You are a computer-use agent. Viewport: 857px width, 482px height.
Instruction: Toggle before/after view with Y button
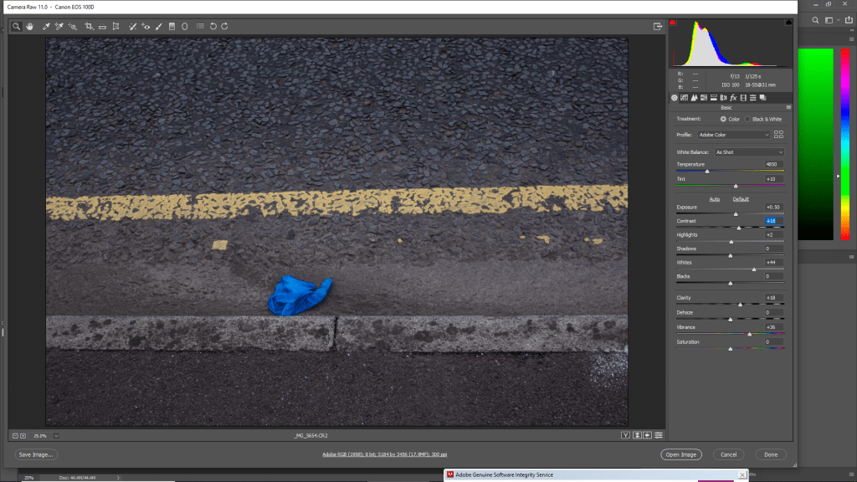[625, 435]
